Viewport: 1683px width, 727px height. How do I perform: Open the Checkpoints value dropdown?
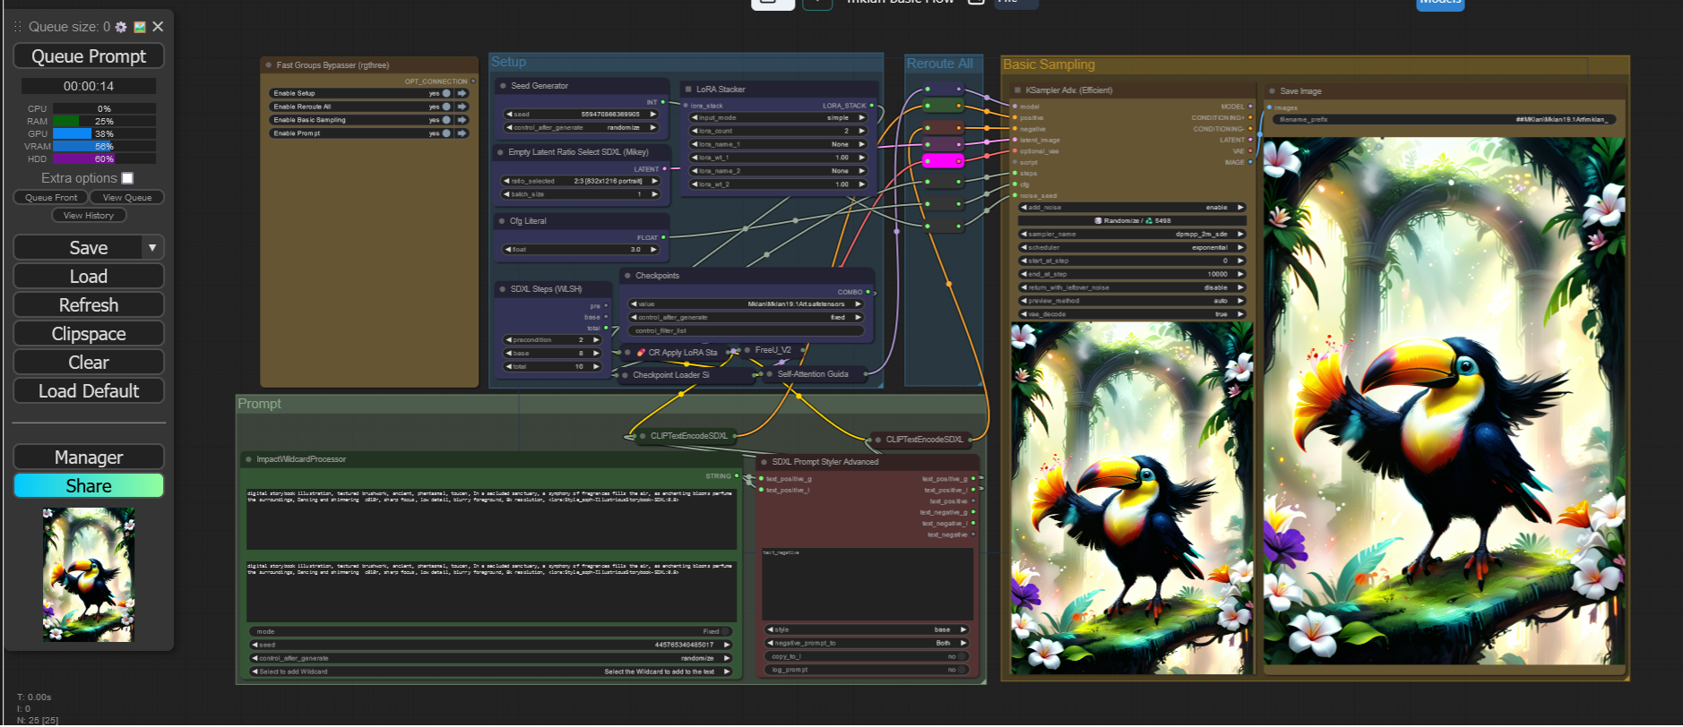[747, 304]
